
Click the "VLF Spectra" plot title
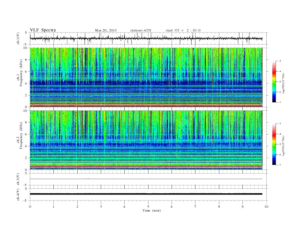point(43,30)
